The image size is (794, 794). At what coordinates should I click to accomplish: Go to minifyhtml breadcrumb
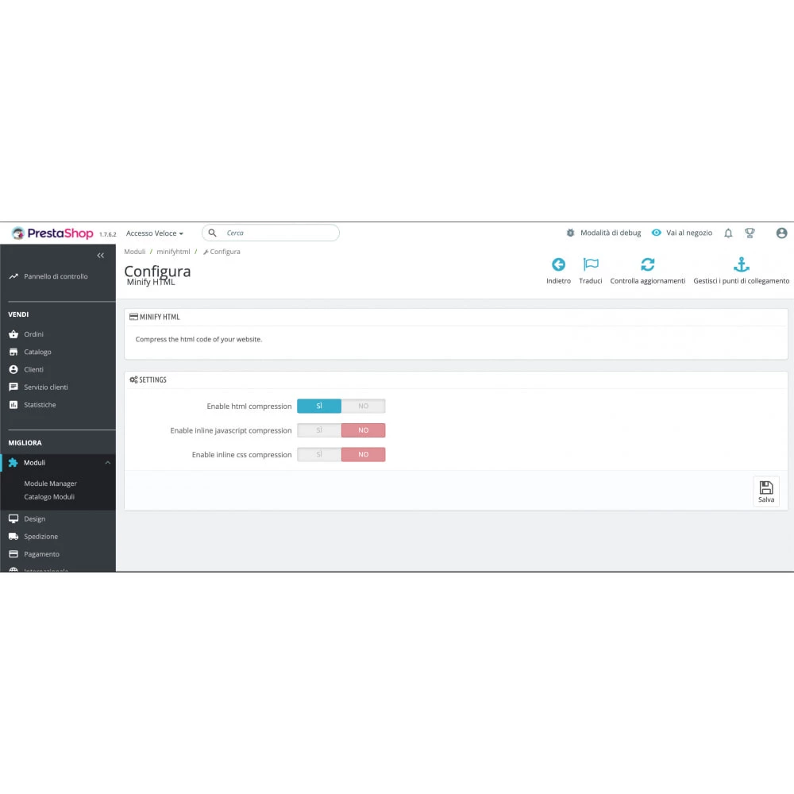click(173, 252)
